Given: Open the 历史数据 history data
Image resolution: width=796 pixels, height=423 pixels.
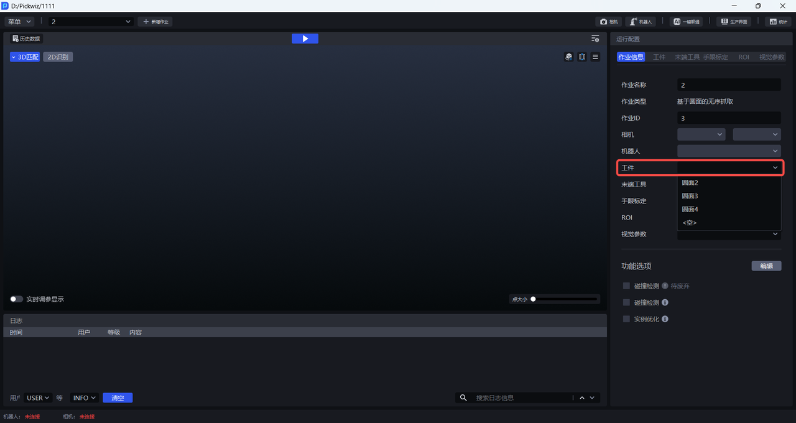Looking at the screenshot, I should click(26, 39).
